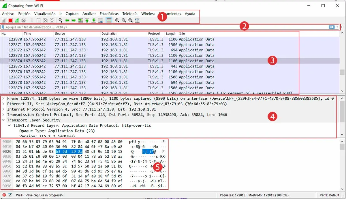Open the Estadísticas menu

point(109,13)
